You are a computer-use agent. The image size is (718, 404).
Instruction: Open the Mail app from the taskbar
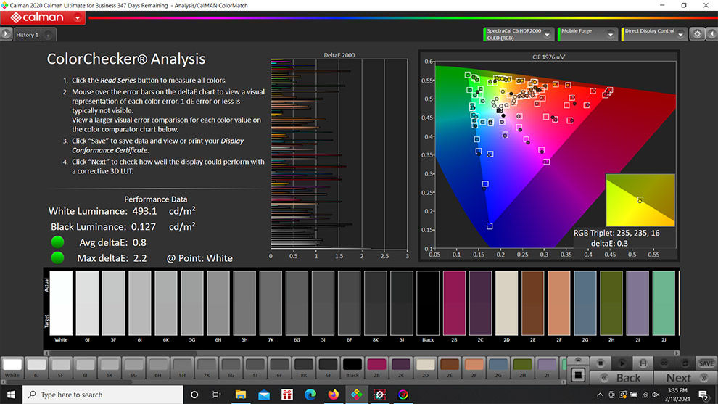pos(264,395)
